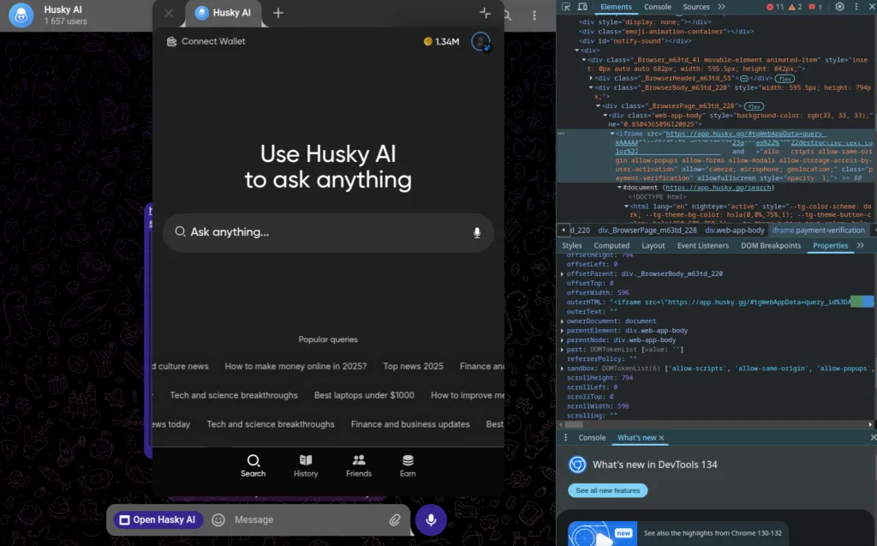This screenshot has width=877, height=546.
Task: Open the Event Listeners pane tab
Action: (x=702, y=245)
